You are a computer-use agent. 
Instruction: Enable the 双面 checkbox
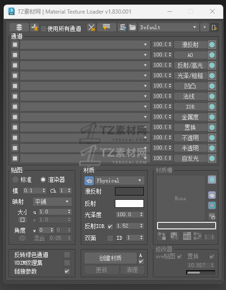tap(110, 238)
